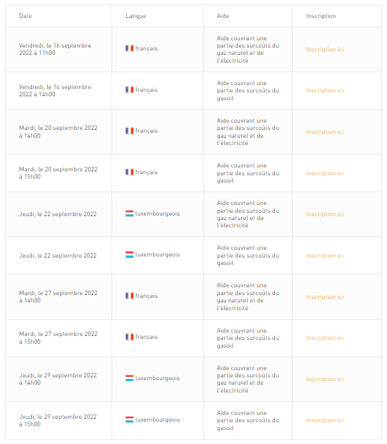Click Luxembourg flag for 29 septembre 15h00 row
Viewport: 387px width, 444px height.
[130, 420]
